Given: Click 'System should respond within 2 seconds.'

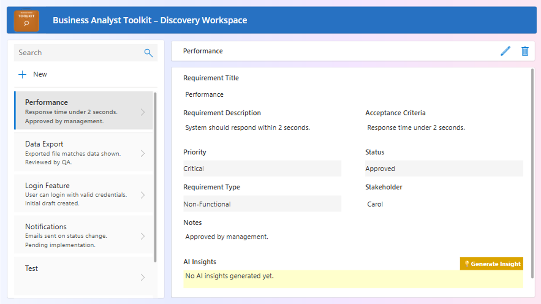Looking at the screenshot, I should [248, 128].
